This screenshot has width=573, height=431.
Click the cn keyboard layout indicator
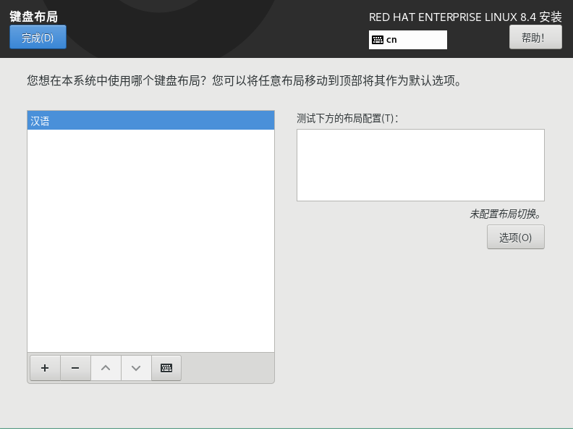pyautogui.click(x=408, y=40)
